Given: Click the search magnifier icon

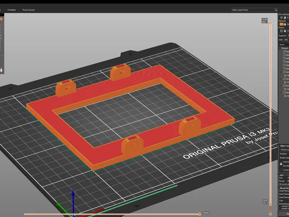Looking at the screenshot, I should tap(275, 10).
